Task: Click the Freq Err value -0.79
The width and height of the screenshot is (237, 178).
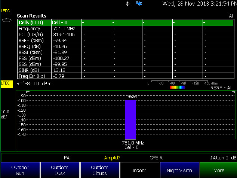Action: 58,76
